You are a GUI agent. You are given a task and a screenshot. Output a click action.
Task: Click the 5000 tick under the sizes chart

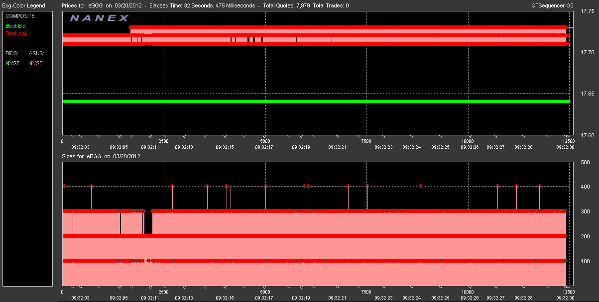265,292
